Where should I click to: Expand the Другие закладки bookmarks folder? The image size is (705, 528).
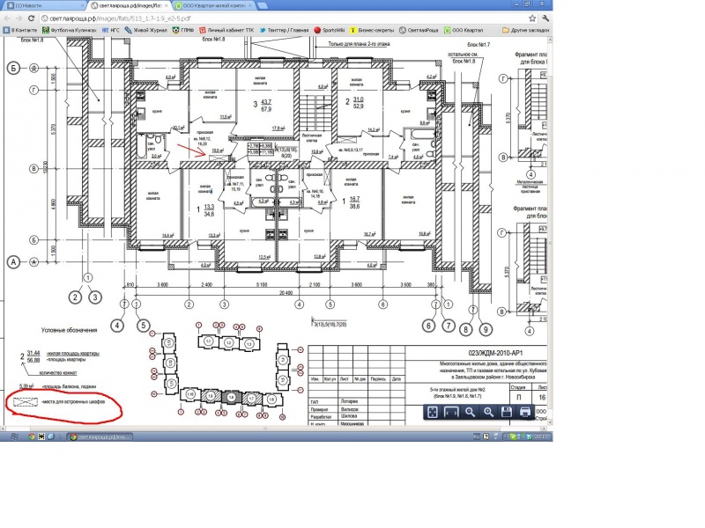click(518, 30)
